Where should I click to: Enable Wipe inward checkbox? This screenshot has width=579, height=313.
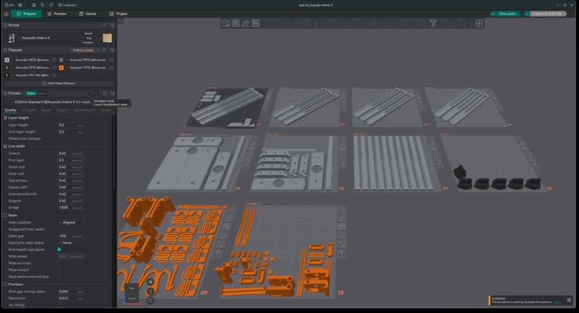coord(59,270)
